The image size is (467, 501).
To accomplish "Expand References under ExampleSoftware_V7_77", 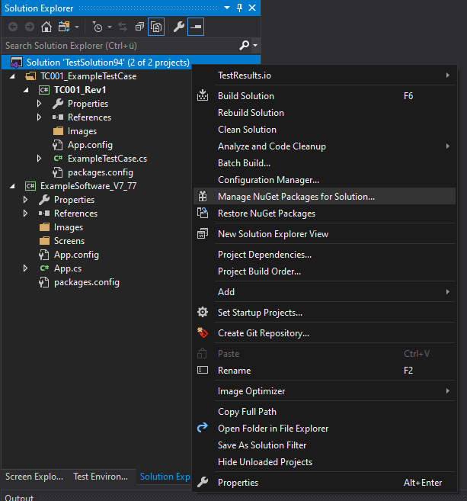I will coord(26,214).
